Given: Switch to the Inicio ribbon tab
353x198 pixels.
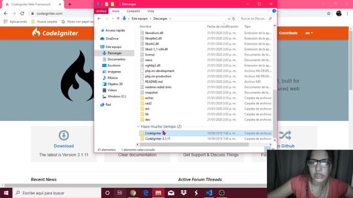Looking at the screenshot, I should point(116,11).
